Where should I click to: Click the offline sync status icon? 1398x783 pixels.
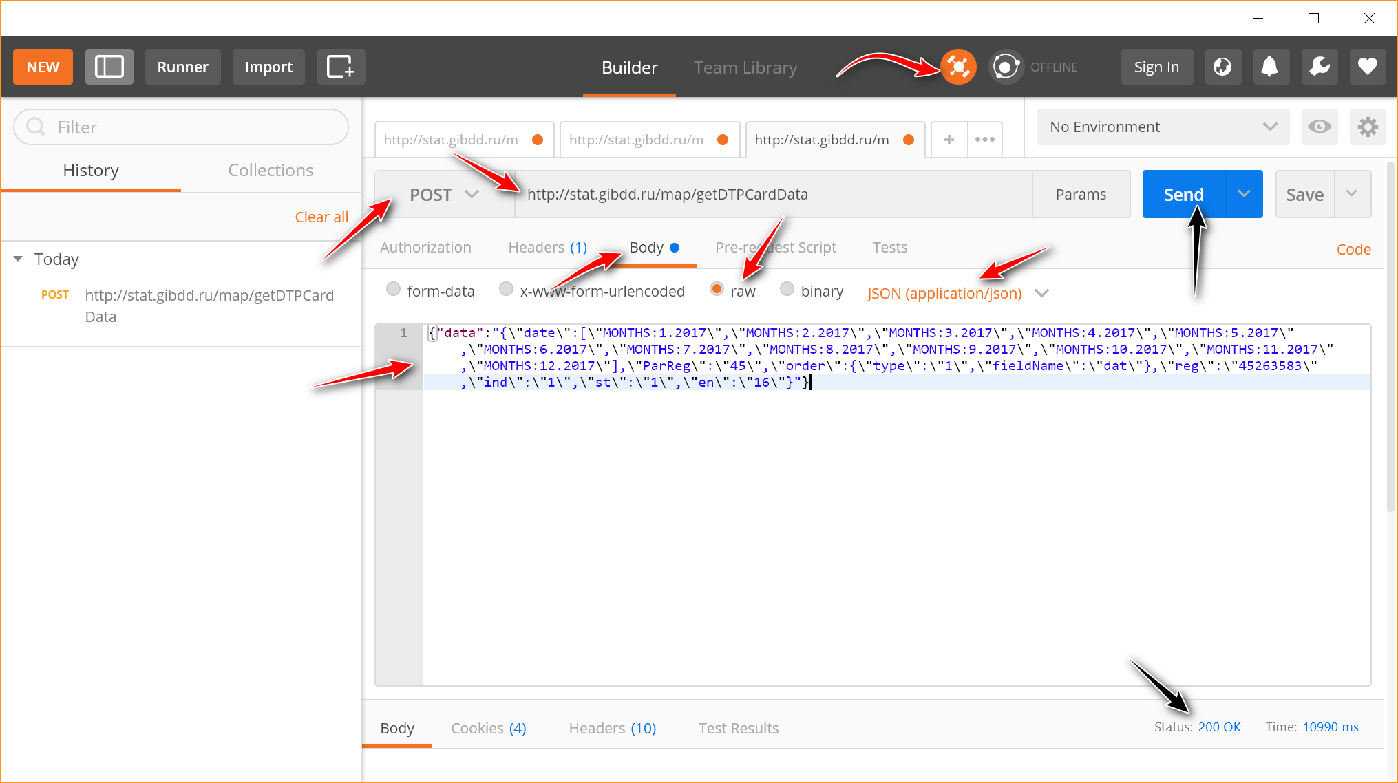[1006, 67]
